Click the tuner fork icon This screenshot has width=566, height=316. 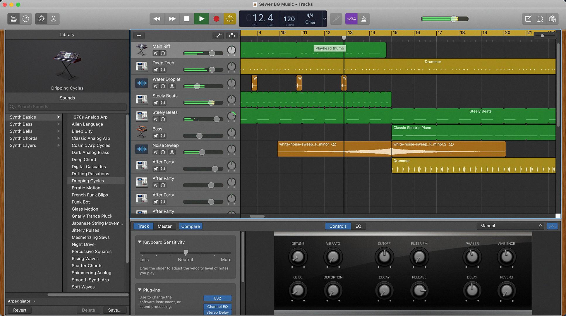(336, 19)
